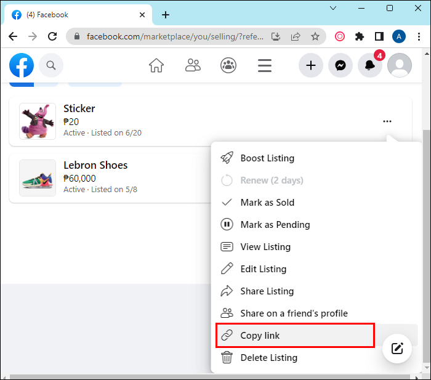Maximize the browser window
This screenshot has width=431, height=380.
pos(390,8)
